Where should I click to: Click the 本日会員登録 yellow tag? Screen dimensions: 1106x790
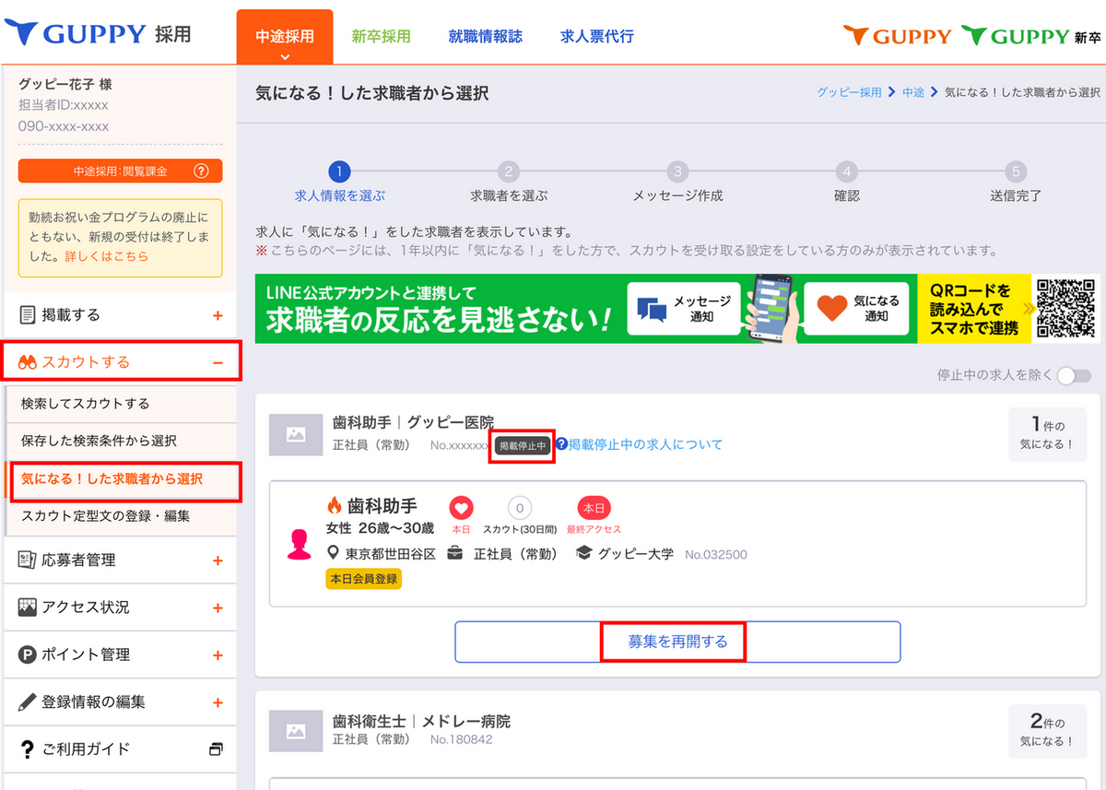364,579
